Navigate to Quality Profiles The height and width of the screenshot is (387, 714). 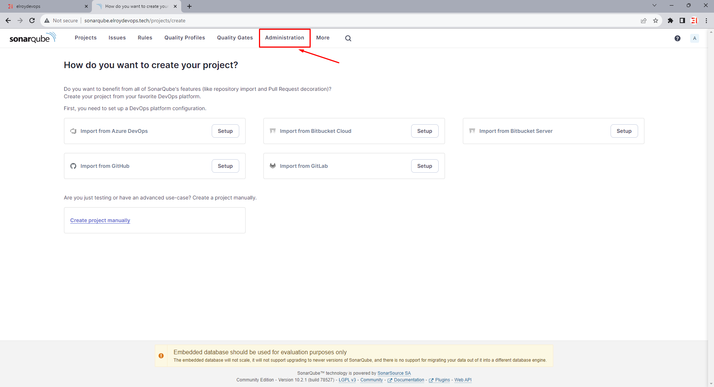(x=185, y=38)
